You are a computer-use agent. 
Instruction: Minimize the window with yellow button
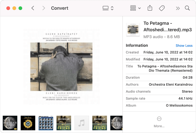[x=14, y=8]
